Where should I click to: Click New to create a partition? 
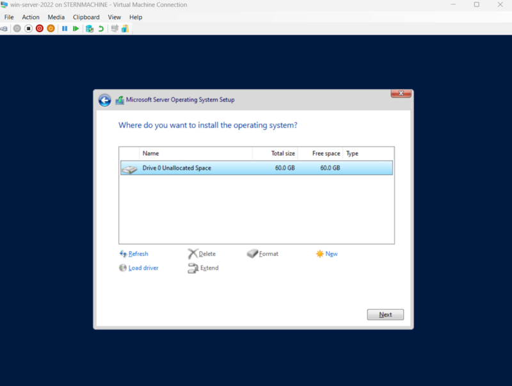pos(327,253)
